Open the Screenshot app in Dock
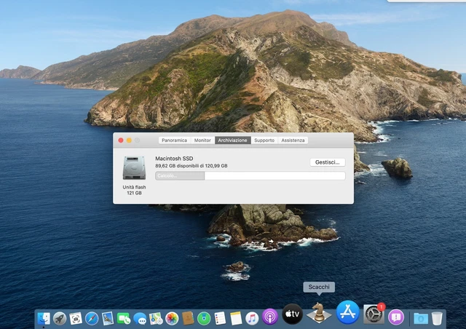The height and width of the screenshot is (329, 466). click(76, 319)
